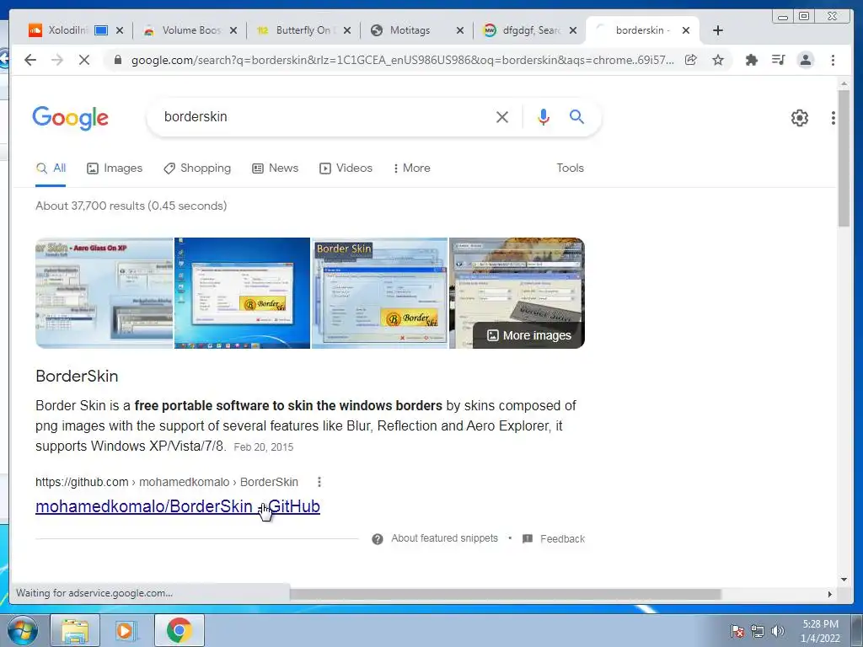
Task: Open the blue desktop BorderSkin image
Action: click(242, 293)
